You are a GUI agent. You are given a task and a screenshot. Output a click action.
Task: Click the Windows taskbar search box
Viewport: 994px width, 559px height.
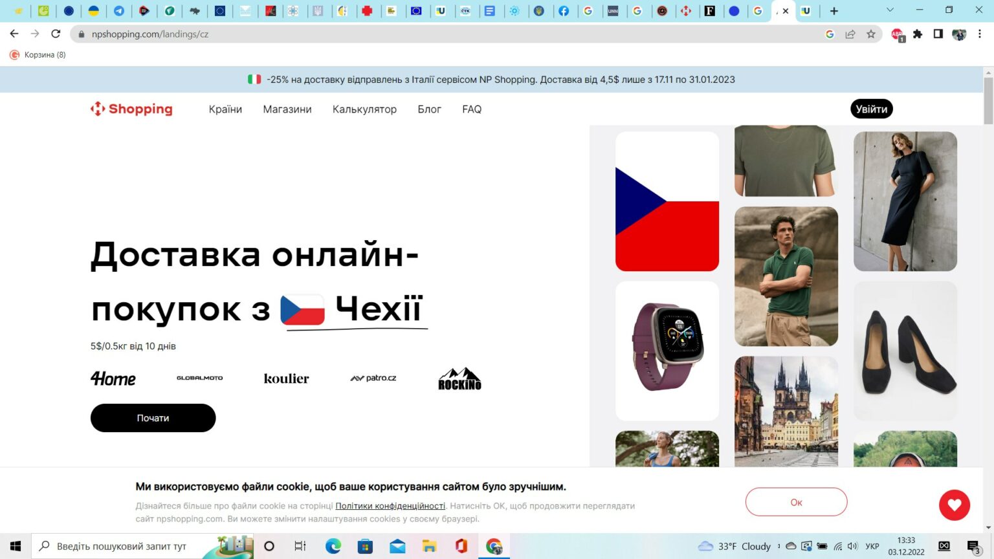pos(142,546)
